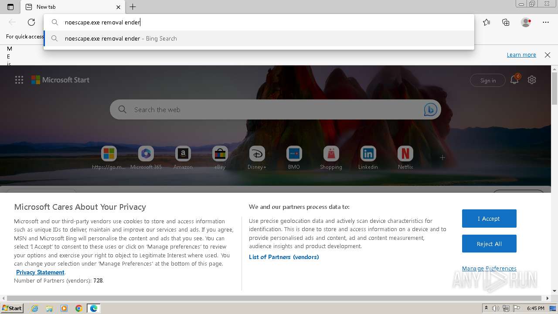
Task: Open the Manage Preferences link
Action: [x=489, y=269]
